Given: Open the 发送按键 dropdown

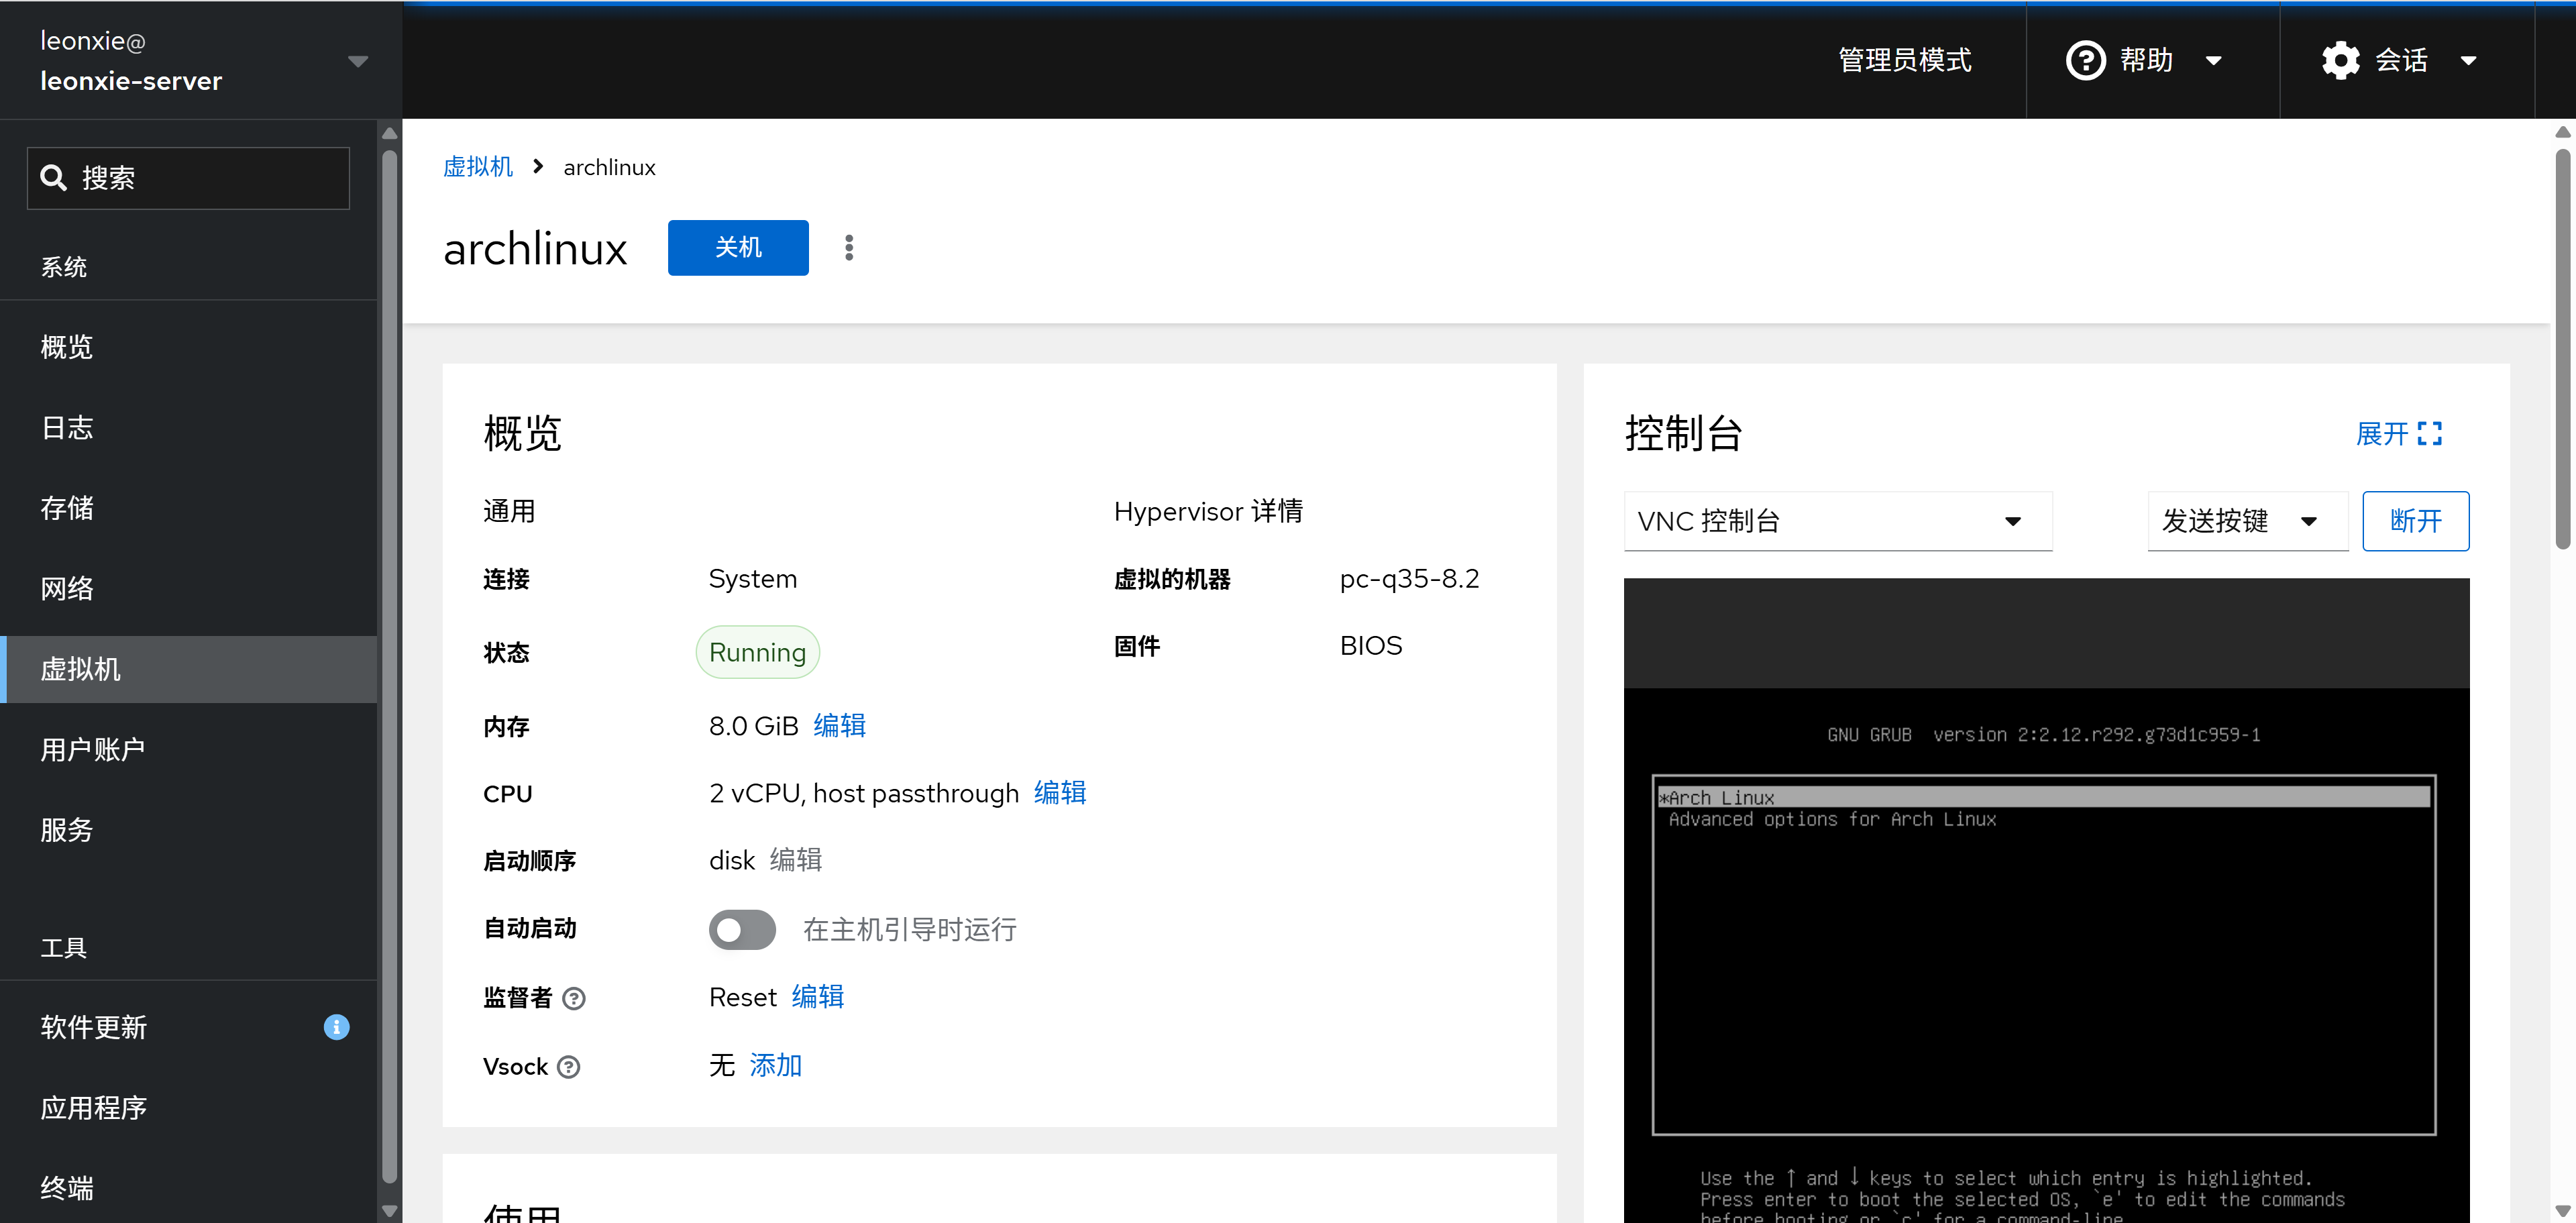Looking at the screenshot, I should pos(2247,521).
